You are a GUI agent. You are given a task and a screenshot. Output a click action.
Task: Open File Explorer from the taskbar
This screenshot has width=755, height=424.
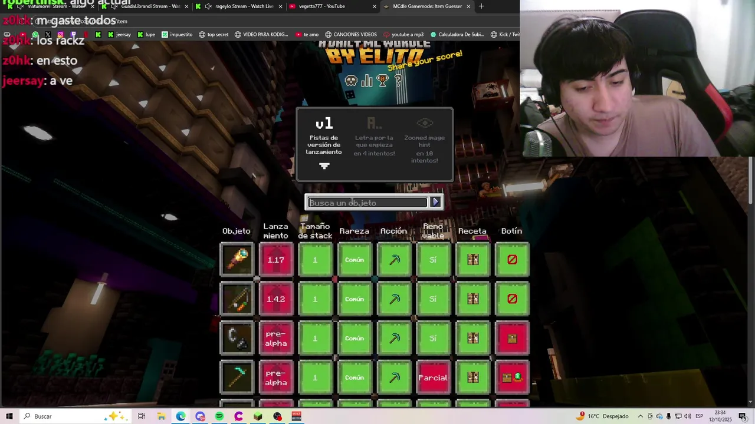pos(161,416)
